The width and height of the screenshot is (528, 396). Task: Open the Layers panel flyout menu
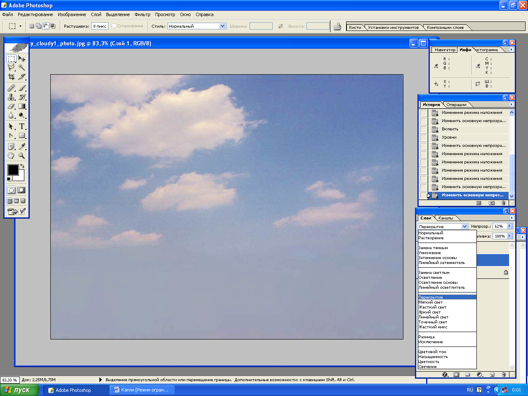pyautogui.click(x=511, y=218)
